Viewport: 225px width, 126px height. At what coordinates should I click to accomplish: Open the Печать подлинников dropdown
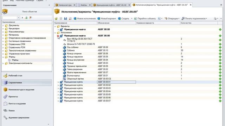click(194, 19)
